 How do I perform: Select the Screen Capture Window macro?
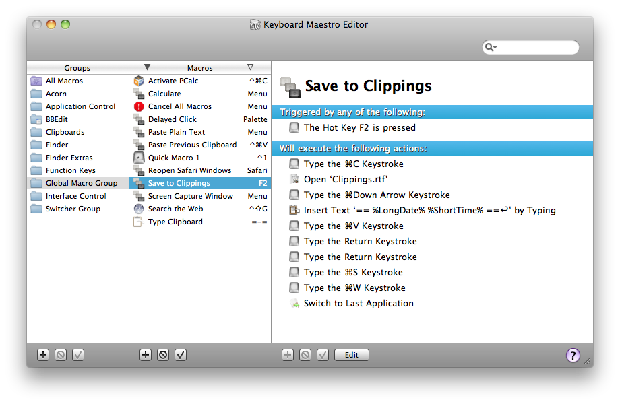point(200,196)
